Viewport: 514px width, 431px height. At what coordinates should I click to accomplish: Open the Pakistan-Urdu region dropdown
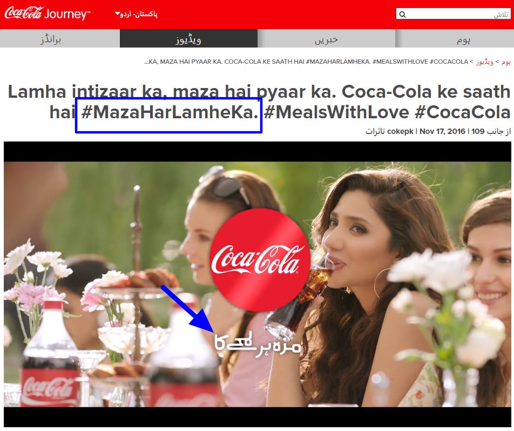click(x=137, y=15)
